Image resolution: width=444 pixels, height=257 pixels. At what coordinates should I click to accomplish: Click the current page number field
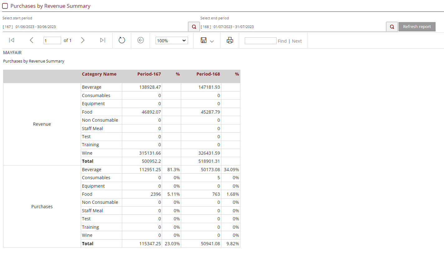(x=52, y=40)
